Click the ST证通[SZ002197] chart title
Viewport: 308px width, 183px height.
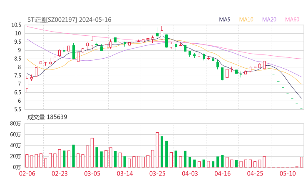click(x=69, y=20)
